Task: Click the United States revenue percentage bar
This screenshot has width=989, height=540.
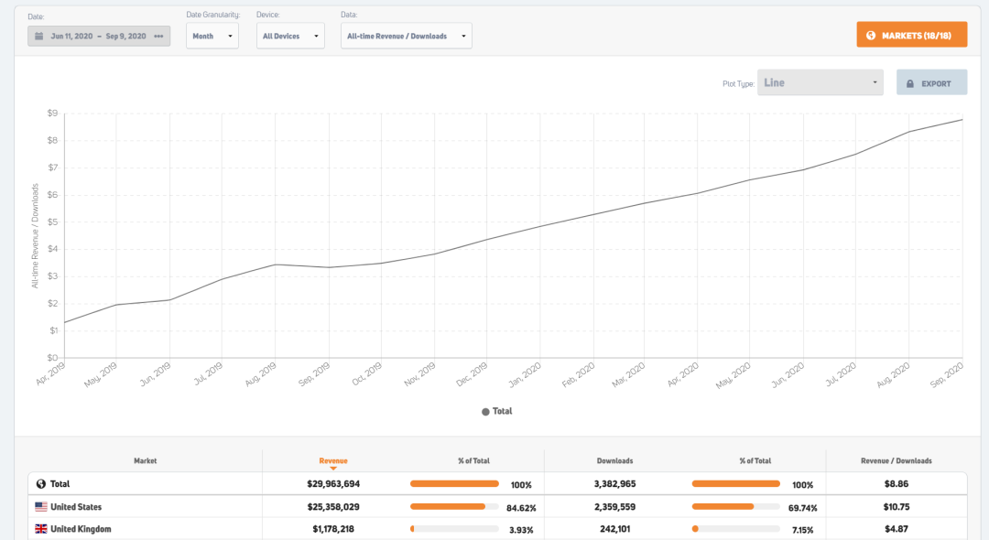Action: coord(454,507)
